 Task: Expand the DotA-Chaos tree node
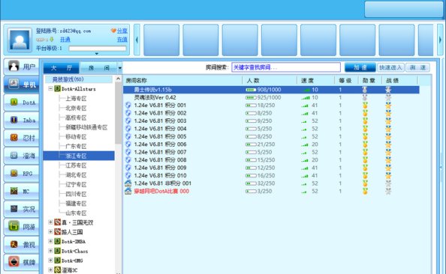click(x=50, y=251)
